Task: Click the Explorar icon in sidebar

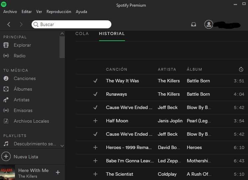Action: tap(6, 45)
